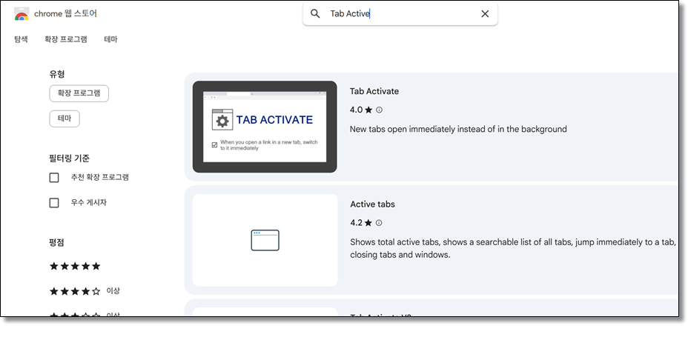Select the 확장 프로그램 type filter chip
Screen dimensions: 688x337
coord(79,93)
